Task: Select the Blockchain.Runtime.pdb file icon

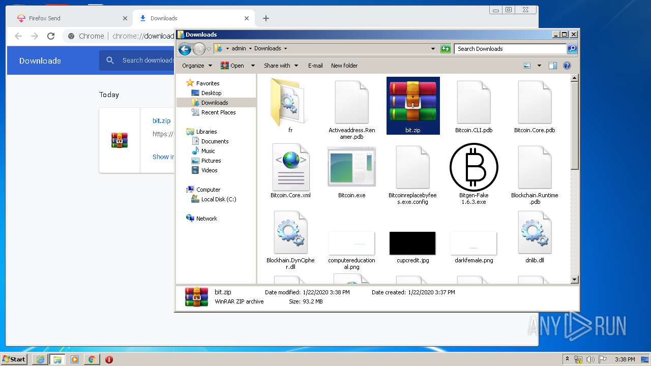Action: (535, 167)
